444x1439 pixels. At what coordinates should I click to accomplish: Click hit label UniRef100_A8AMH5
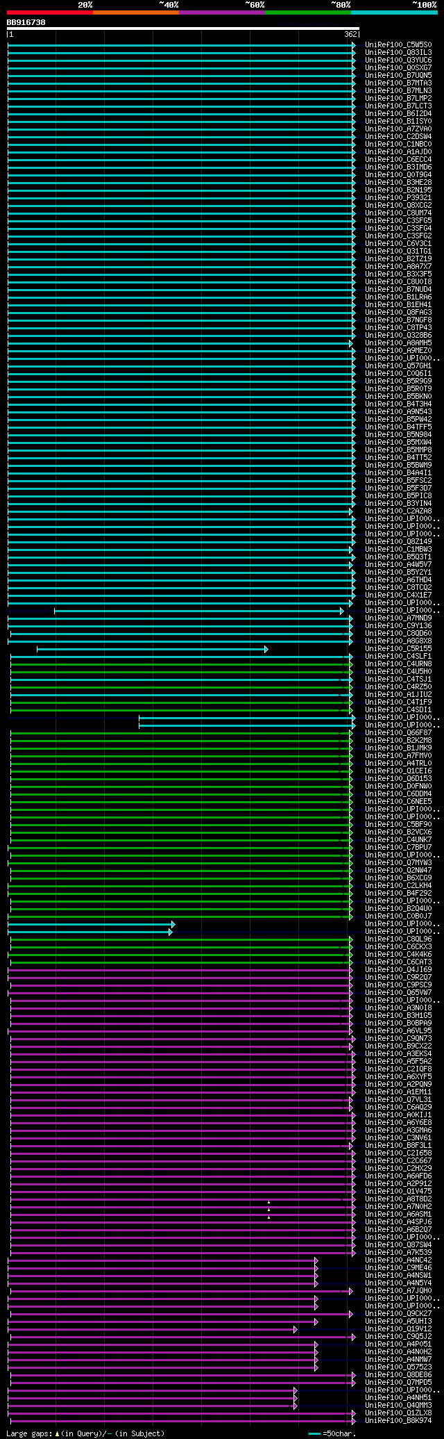click(398, 343)
